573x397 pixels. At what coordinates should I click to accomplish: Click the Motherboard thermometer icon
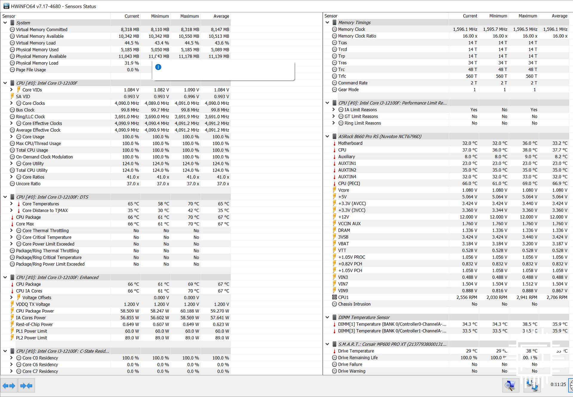point(335,143)
